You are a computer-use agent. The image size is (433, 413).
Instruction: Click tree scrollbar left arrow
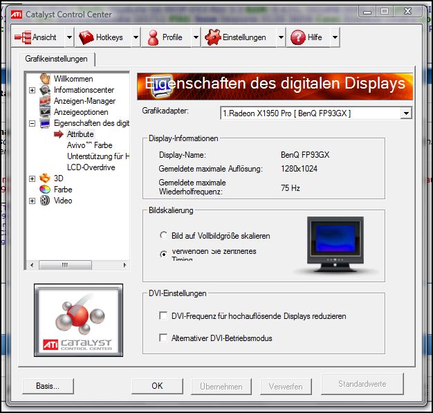click(x=32, y=265)
